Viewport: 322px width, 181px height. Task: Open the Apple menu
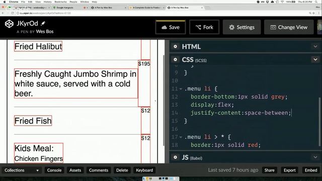[x=5, y=2]
